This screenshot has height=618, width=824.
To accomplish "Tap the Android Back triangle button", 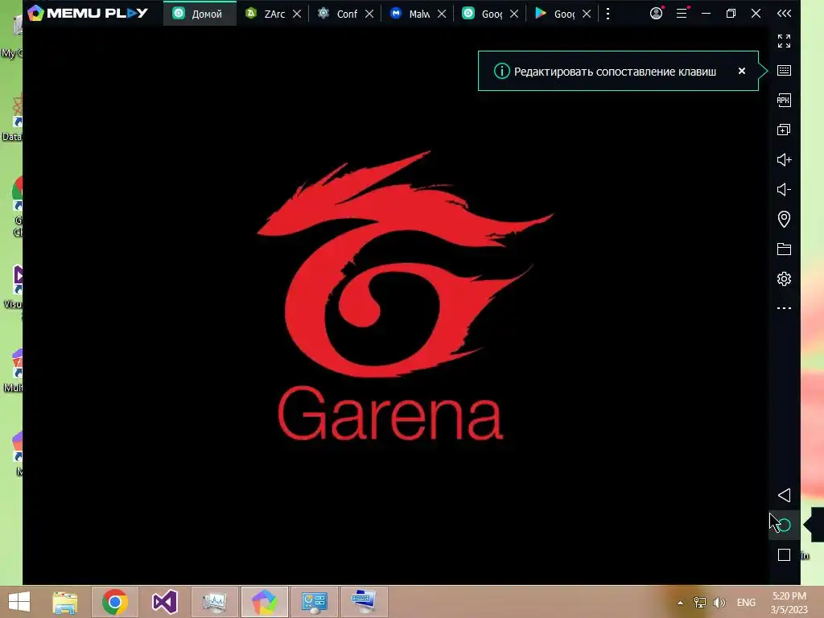I will click(784, 495).
